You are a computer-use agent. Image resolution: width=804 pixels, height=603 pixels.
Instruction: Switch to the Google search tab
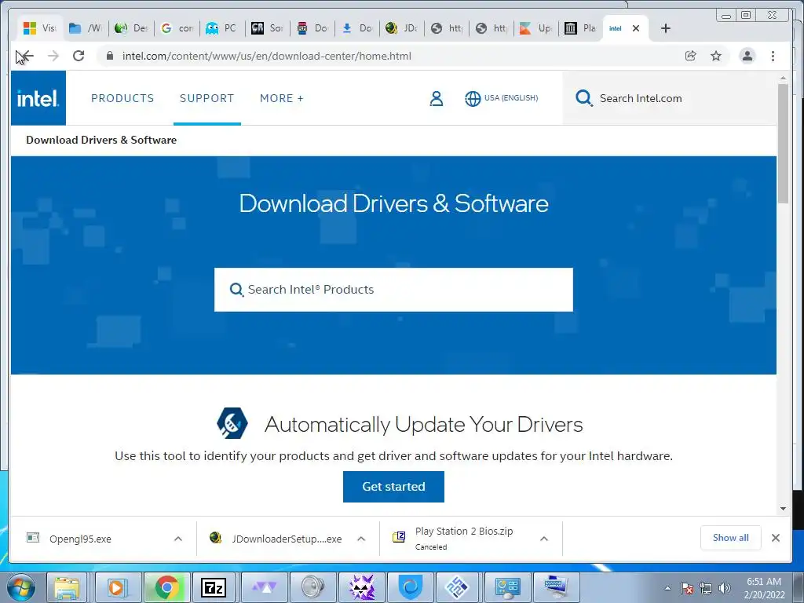(x=177, y=28)
